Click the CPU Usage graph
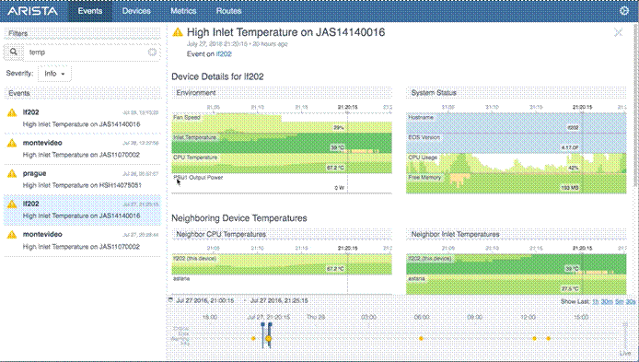The height and width of the screenshot is (362, 639). point(516,163)
